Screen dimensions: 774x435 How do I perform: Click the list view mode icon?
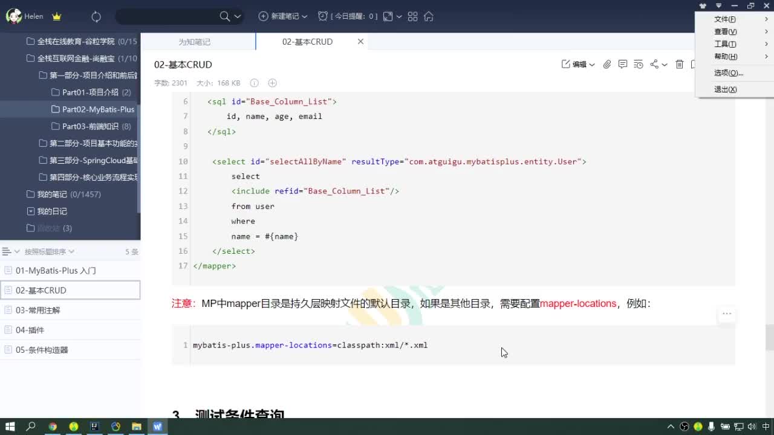[7, 251]
